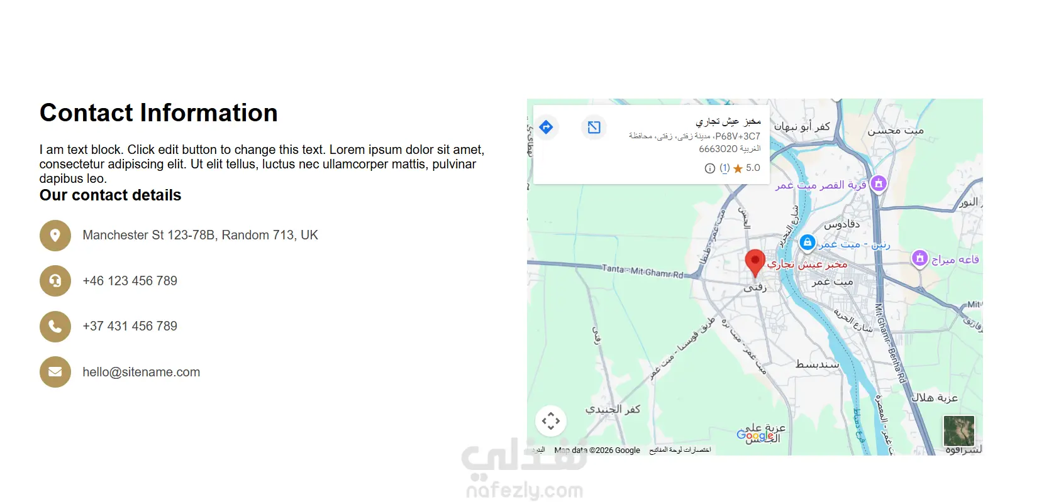The height and width of the screenshot is (502, 1049).
Task: Click the gold location pin icon
Action: [55, 236]
